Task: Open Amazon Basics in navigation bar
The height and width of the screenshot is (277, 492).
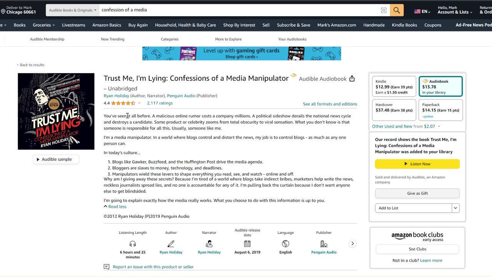Action: tap(107, 25)
